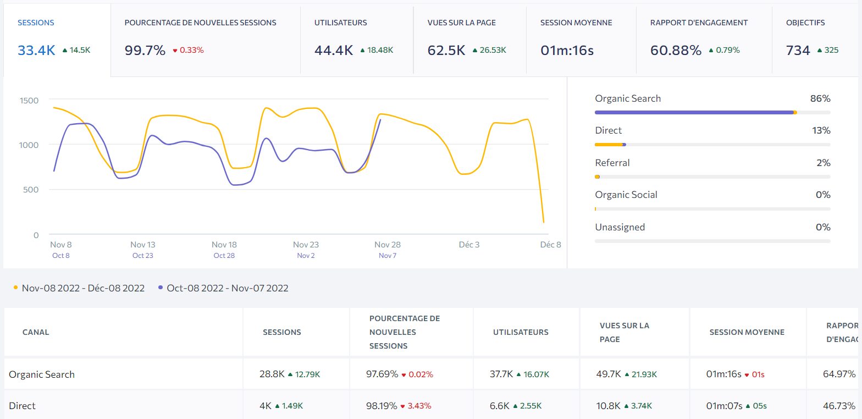Image resolution: width=862 pixels, height=419 pixels.
Task: Click the up arrow next to 0.79%
Action: click(x=711, y=51)
